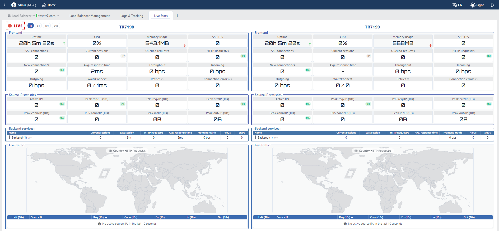
Task: Click the Backend (1) row under TR7198
Action: pyautogui.click(x=127, y=137)
